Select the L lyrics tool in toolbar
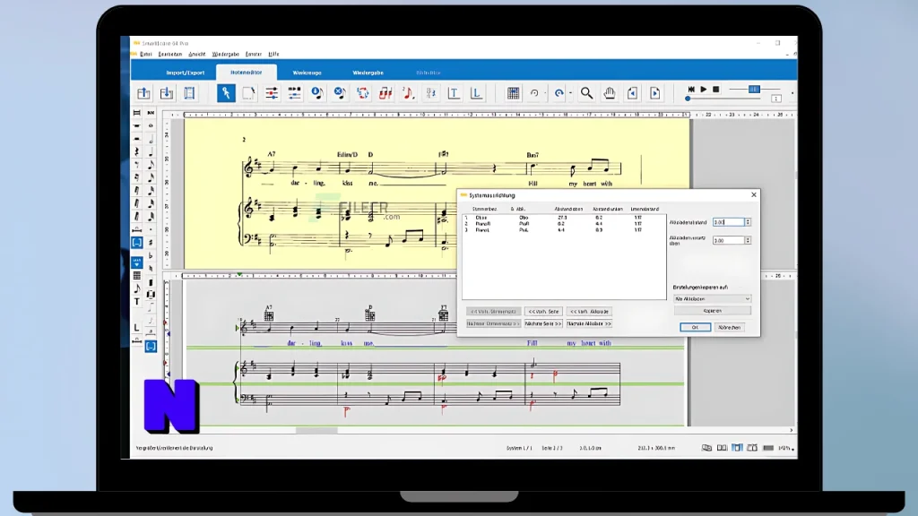 point(477,93)
